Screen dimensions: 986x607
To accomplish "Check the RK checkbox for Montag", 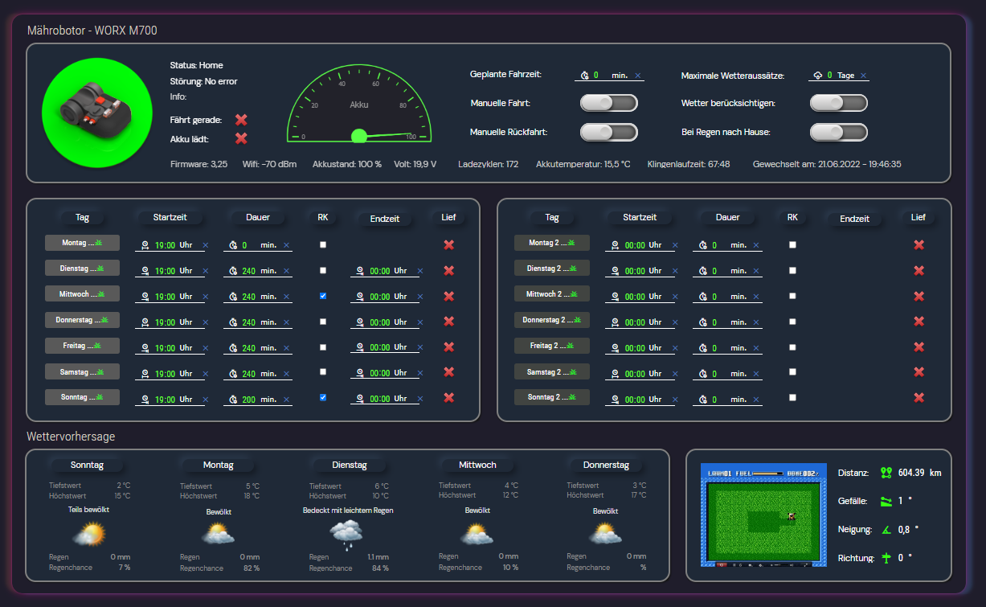I will [x=323, y=244].
